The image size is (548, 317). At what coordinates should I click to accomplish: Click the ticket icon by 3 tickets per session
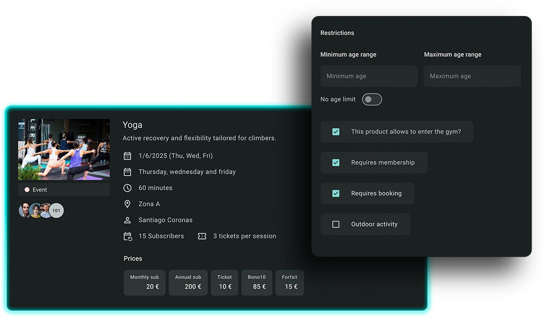pos(202,236)
